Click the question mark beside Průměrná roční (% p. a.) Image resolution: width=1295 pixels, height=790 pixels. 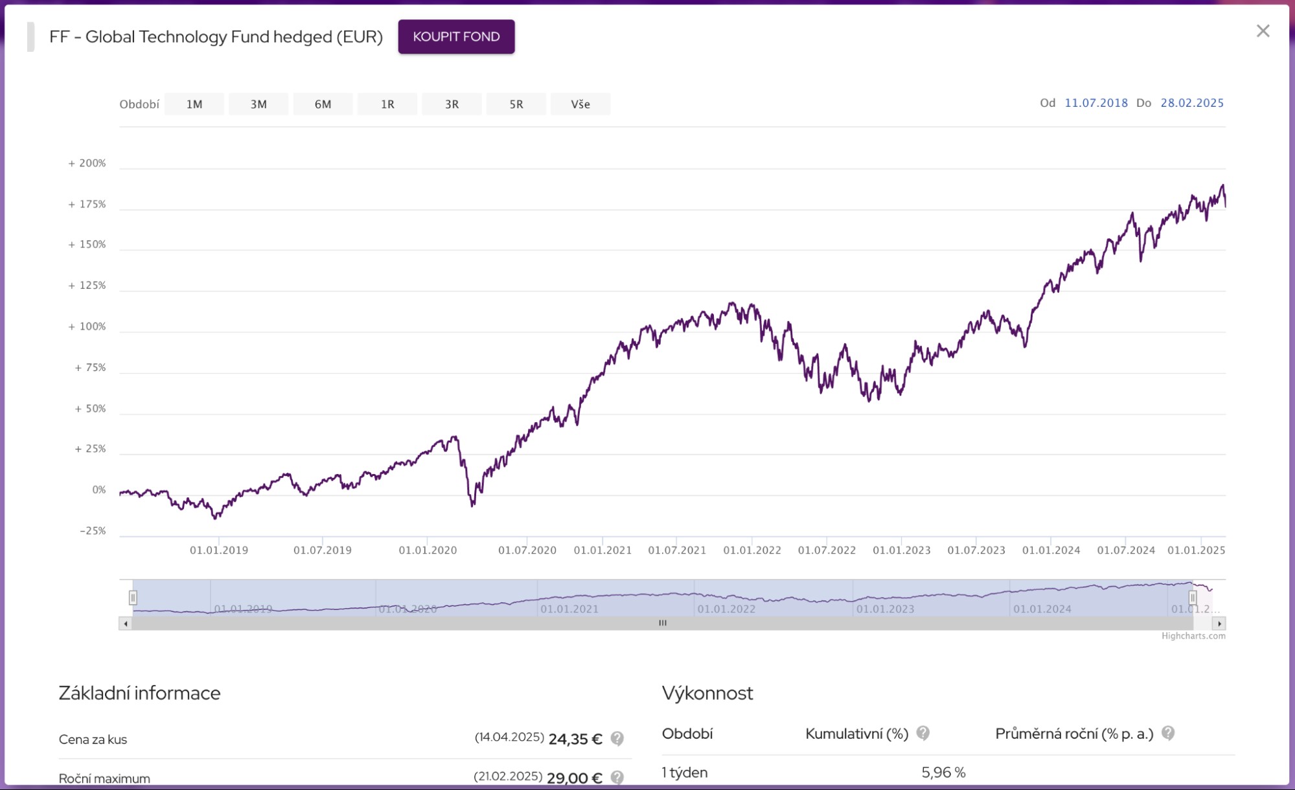tap(1169, 732)
